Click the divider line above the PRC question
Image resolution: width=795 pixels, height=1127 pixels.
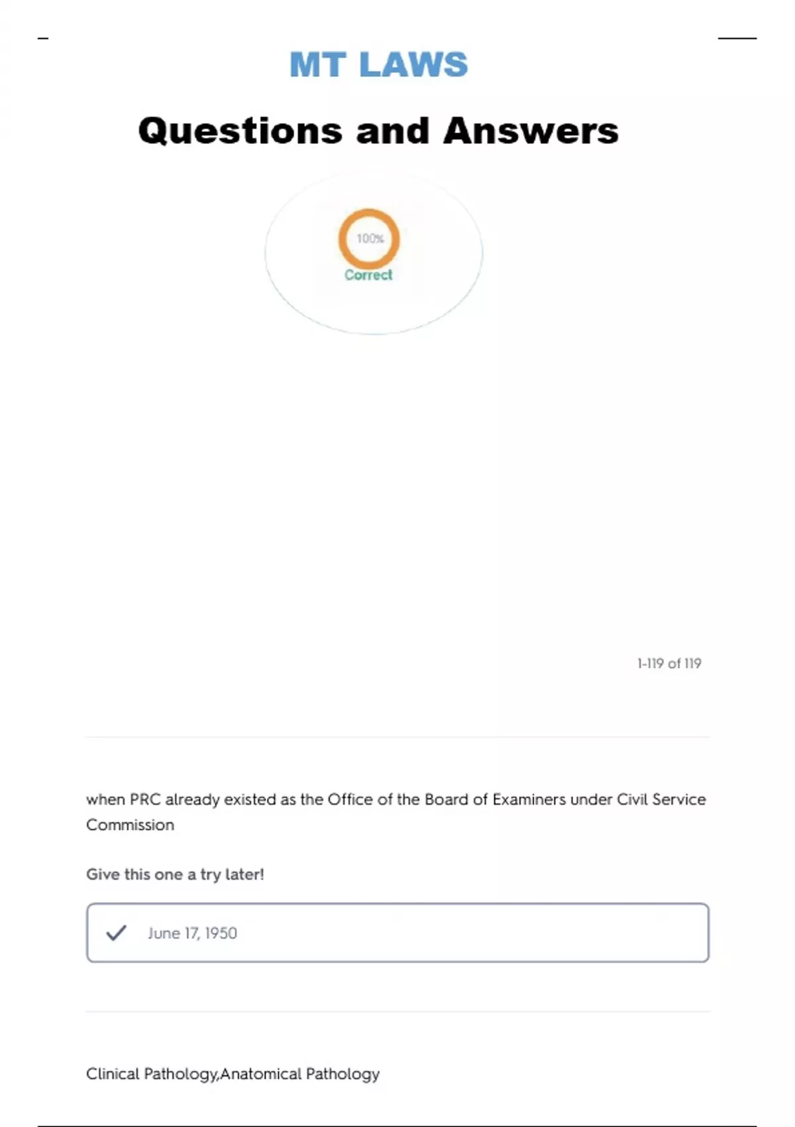pos(397,737)
